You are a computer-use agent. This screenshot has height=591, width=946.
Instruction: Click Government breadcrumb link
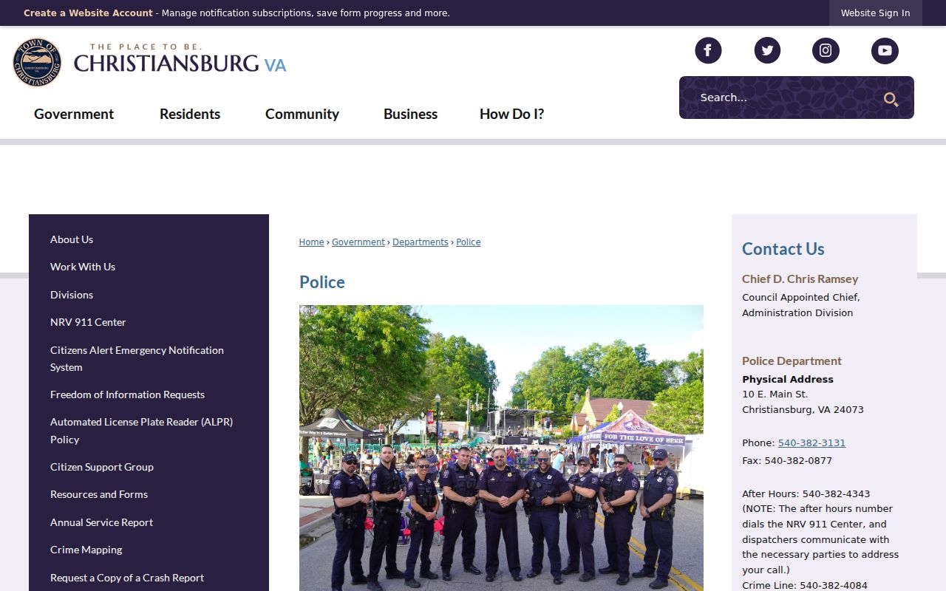coord(358,242)
